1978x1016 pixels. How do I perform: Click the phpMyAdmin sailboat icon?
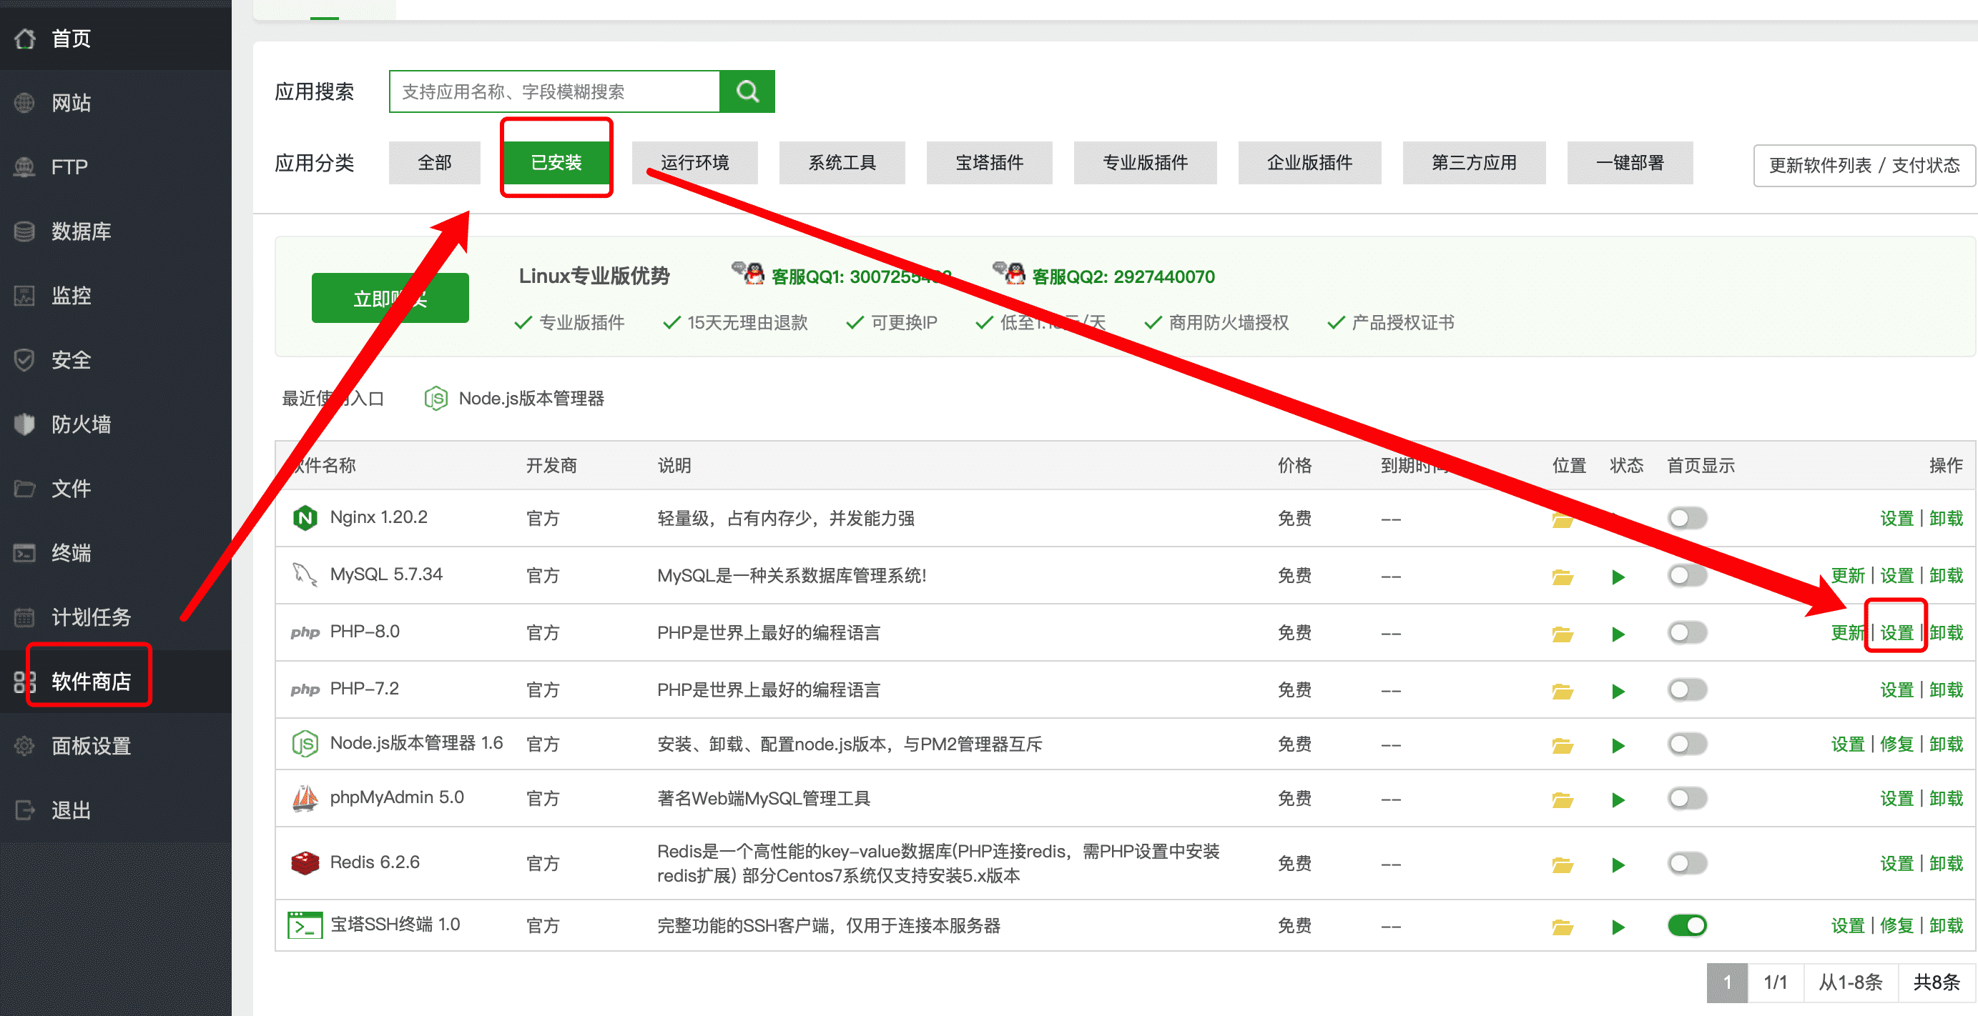tap(305, 798)
